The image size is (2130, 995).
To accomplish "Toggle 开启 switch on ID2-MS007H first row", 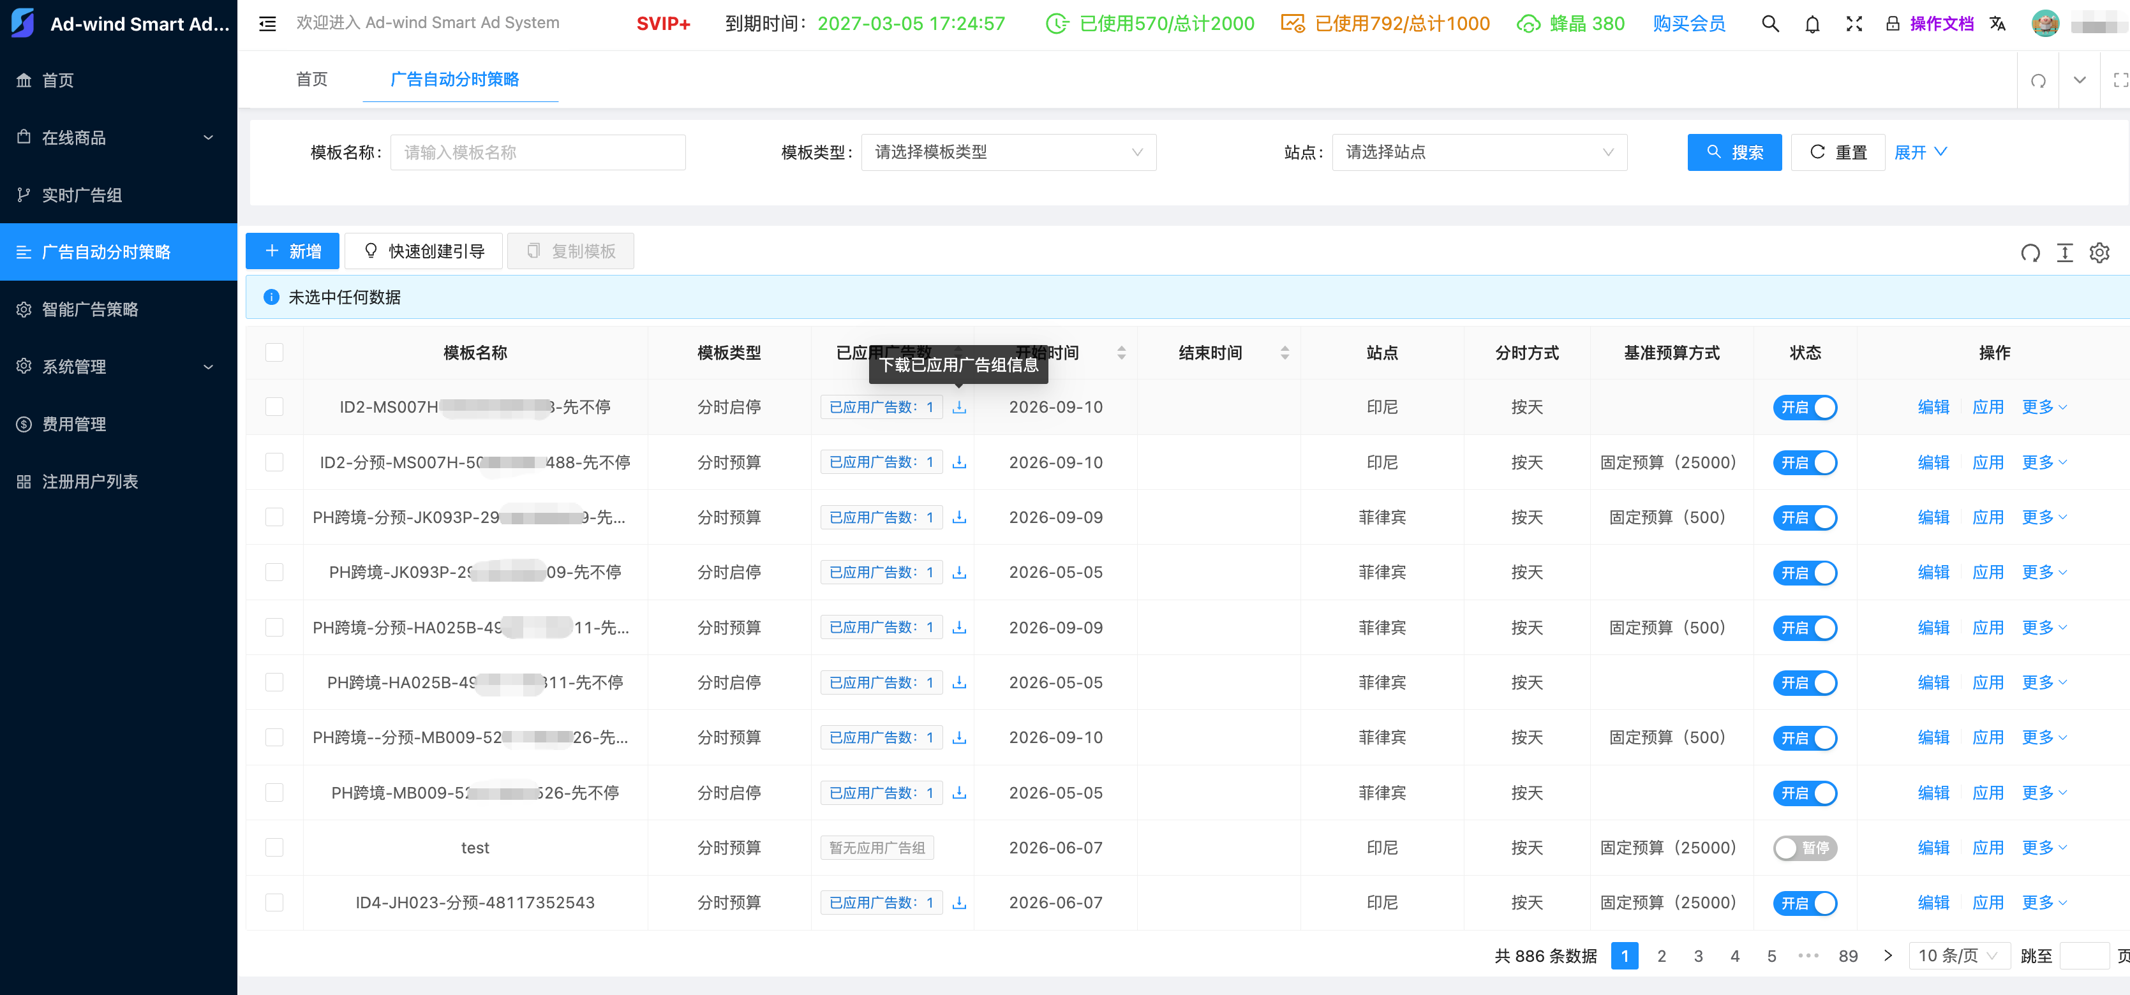I will [x=1804, y=408].
